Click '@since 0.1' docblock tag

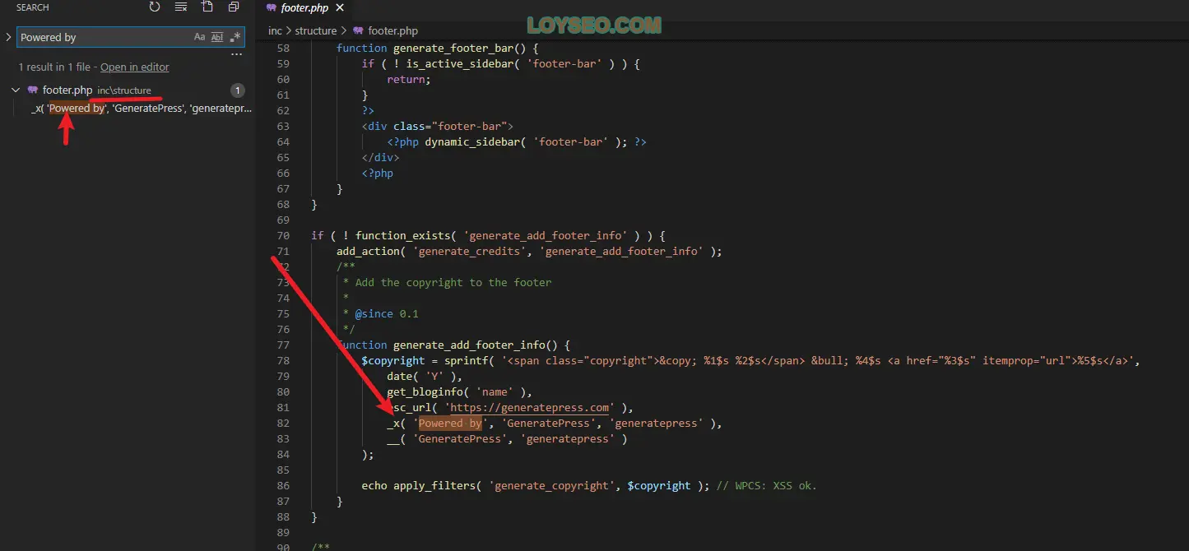tap(387, 313)
